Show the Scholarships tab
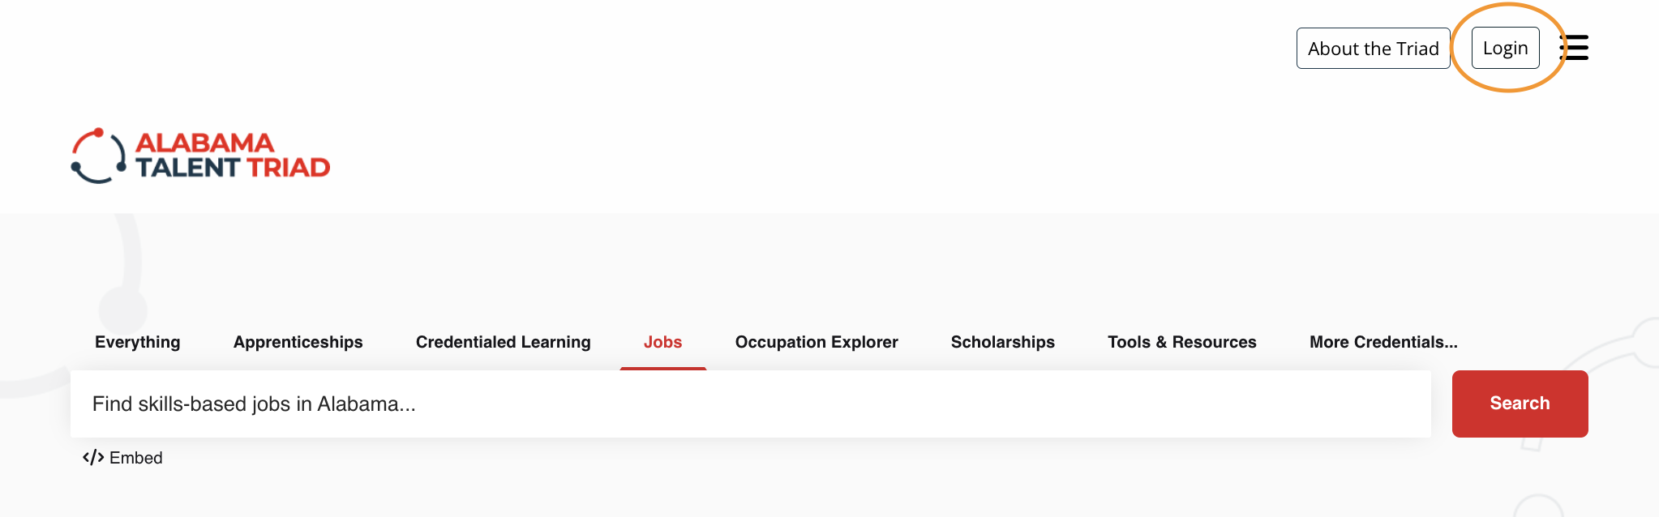 pos(1002,342)
